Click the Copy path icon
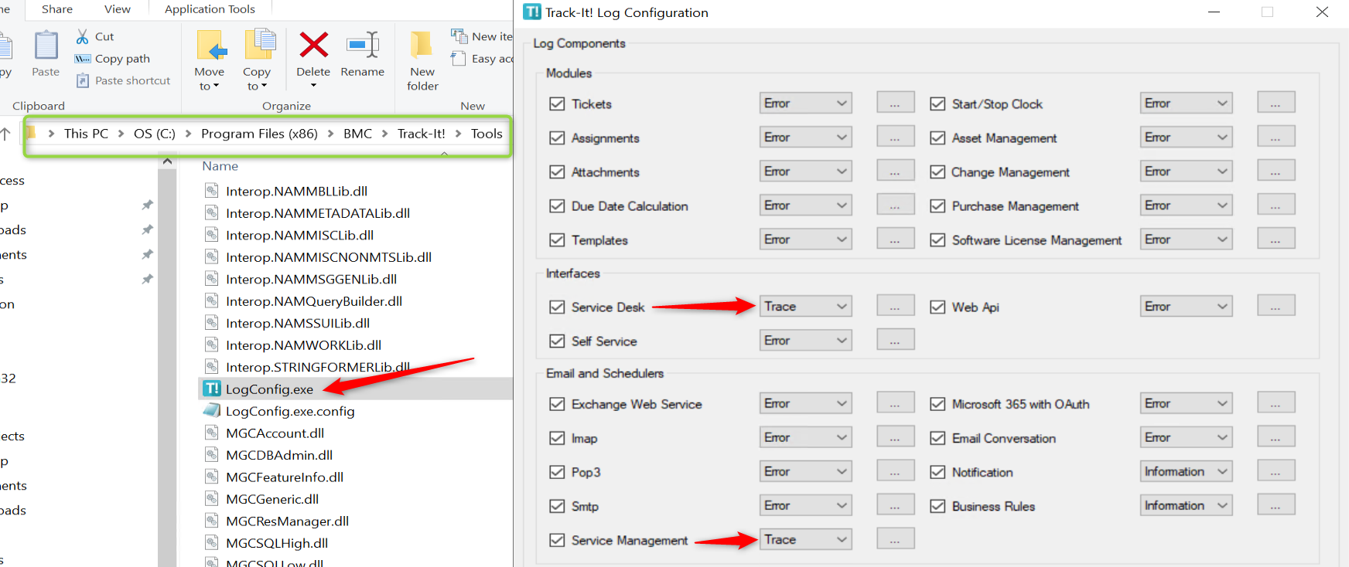The image size is (1349, 567). pyautogui.click(x=83, y=59)
